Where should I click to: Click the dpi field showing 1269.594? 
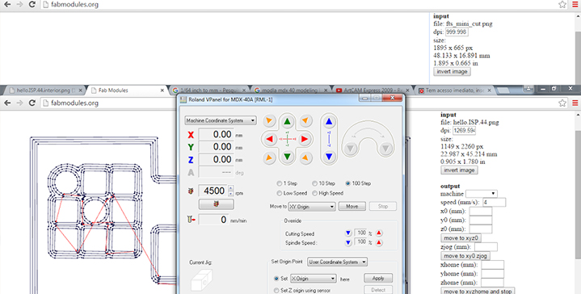(x=464, y=130)
